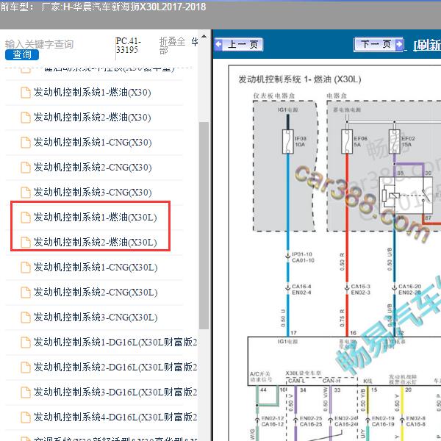Click file icon beside 发动机控制系统3-CNG(X30)

pyautogui.click(x=26, y=193)
